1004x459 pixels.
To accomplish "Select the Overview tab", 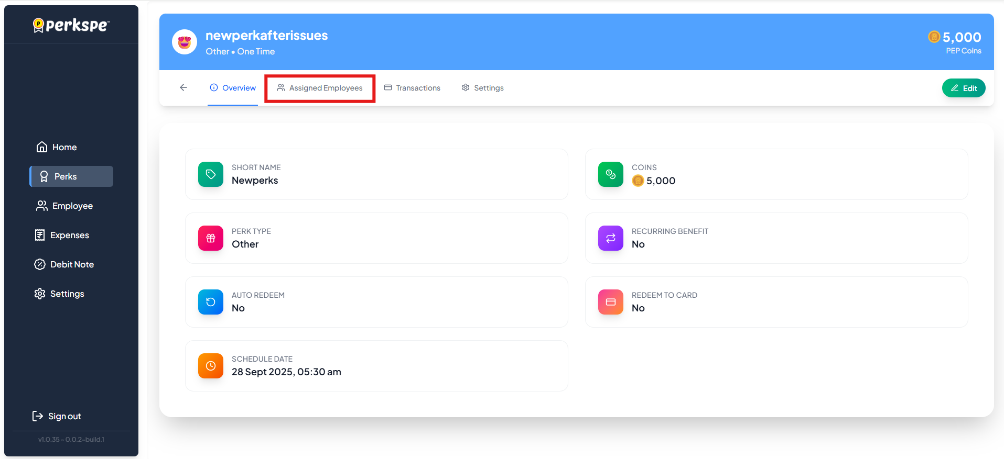I will pos(233,88).
